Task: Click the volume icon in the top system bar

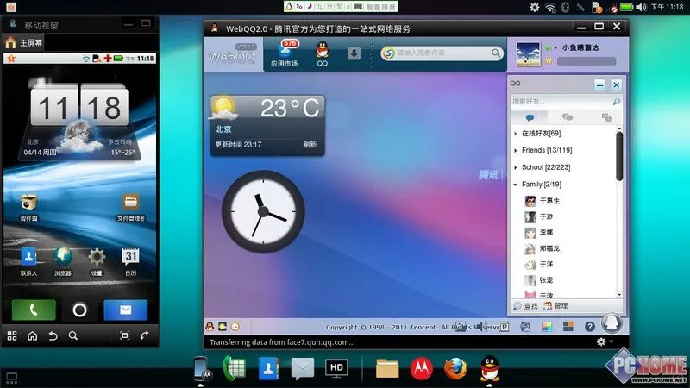Action: tap(641, 7)
